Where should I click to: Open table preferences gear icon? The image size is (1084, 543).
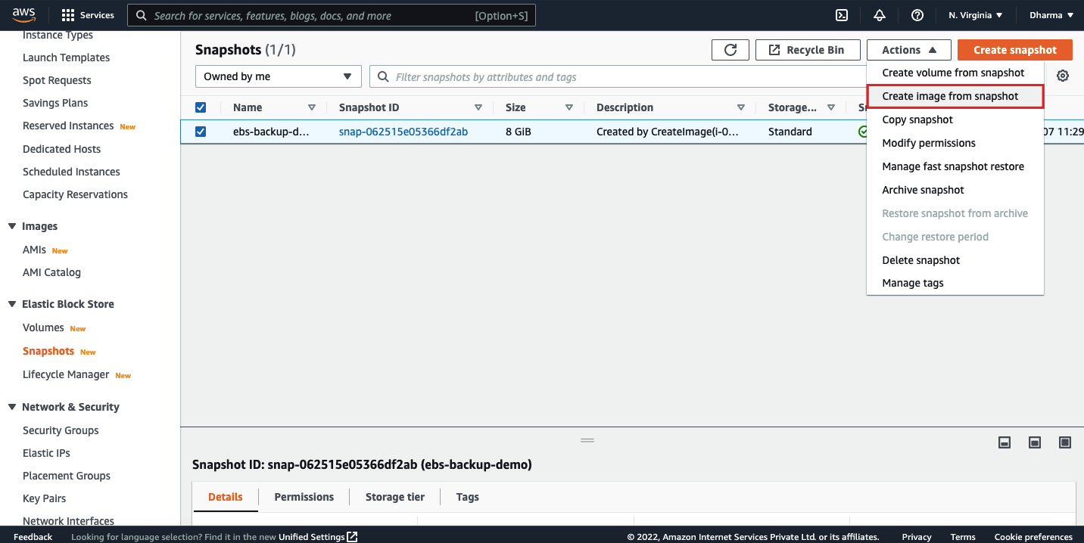(1063, 76)
